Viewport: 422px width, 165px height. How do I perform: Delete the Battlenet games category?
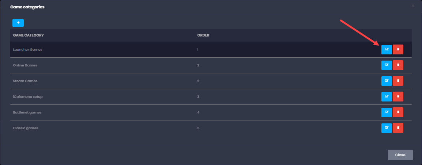(398, 112)
